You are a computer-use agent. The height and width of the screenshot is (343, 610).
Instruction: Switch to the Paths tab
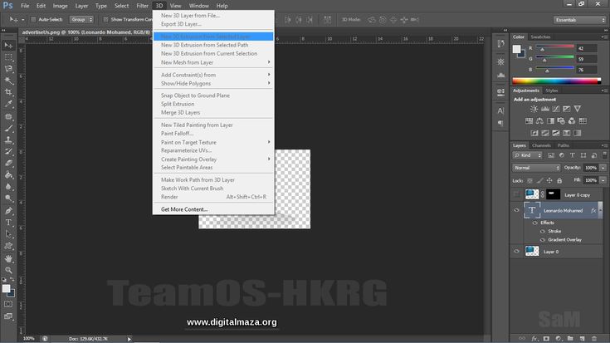563,145
